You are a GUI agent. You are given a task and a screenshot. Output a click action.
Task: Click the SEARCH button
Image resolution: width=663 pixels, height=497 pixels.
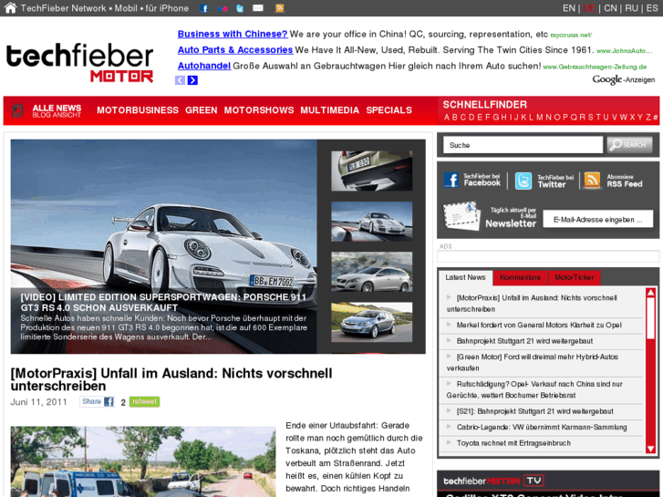click(x=629, y=145)
